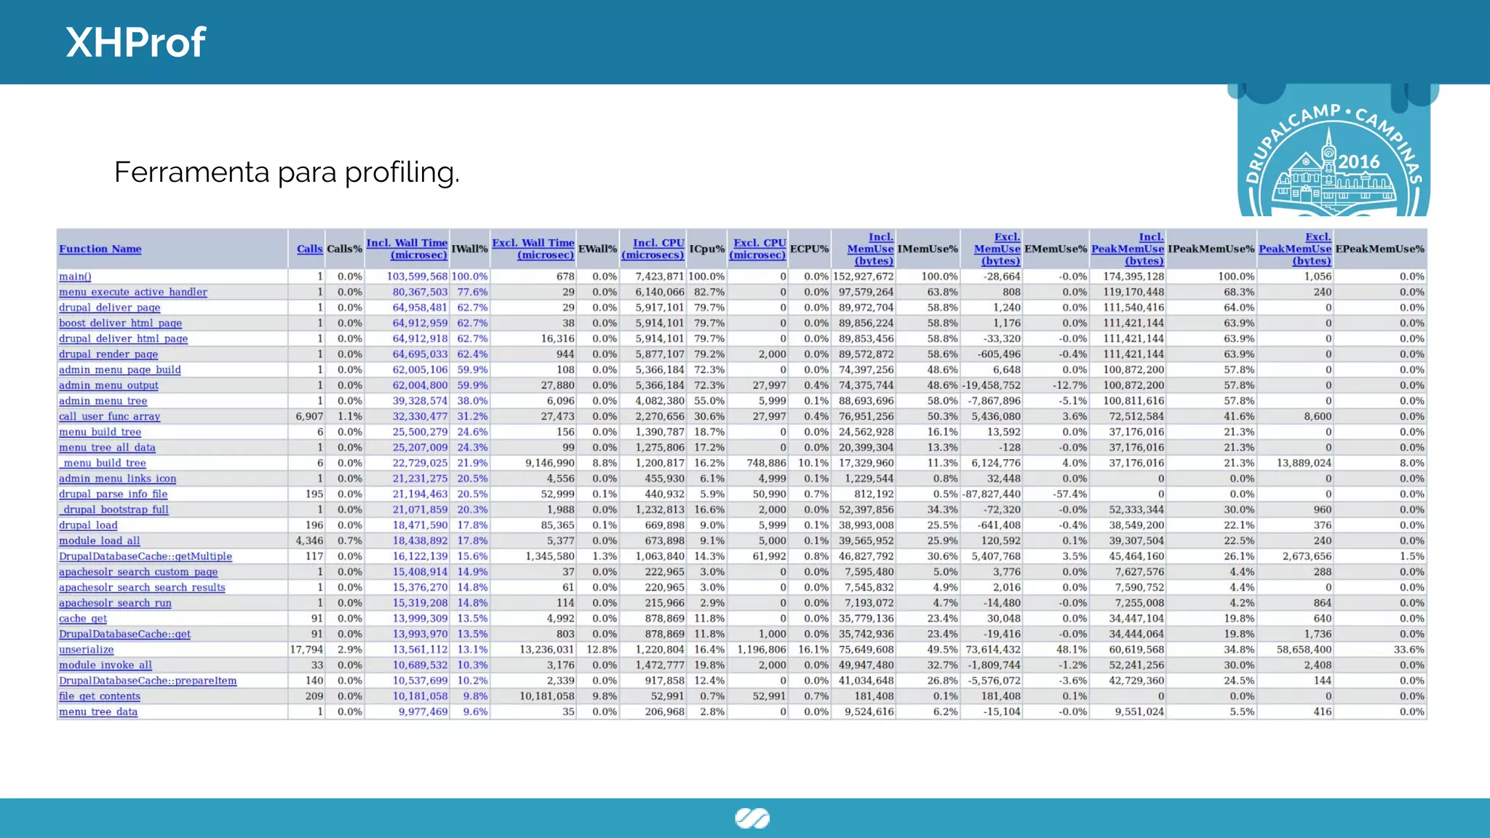This screenshot has height=838, width=1490.
Task: Open admin_menu_output function link
Action: pyautogui.click(x=108, y=386)
